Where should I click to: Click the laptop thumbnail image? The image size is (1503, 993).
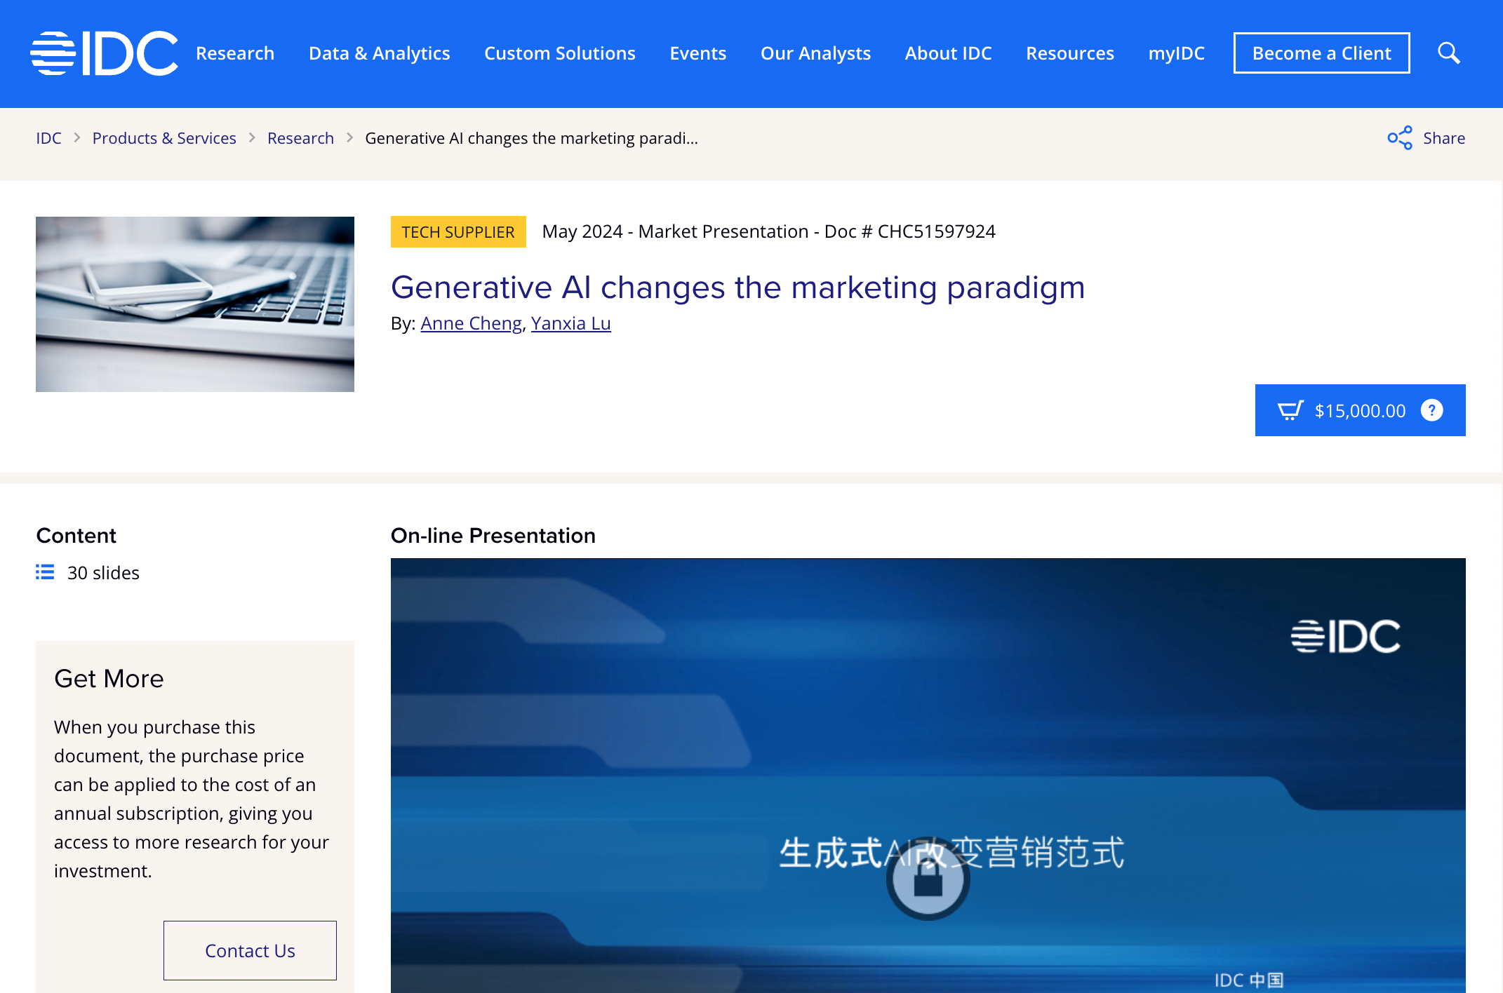[195, 304]
